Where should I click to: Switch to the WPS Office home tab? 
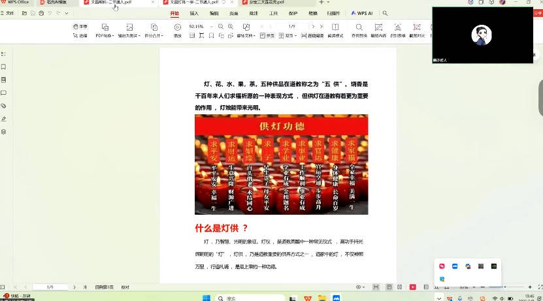coord(16,2)
